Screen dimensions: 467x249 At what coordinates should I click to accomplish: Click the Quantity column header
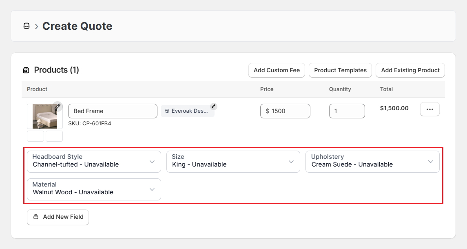pyautogui.click(x=340, y=89)
